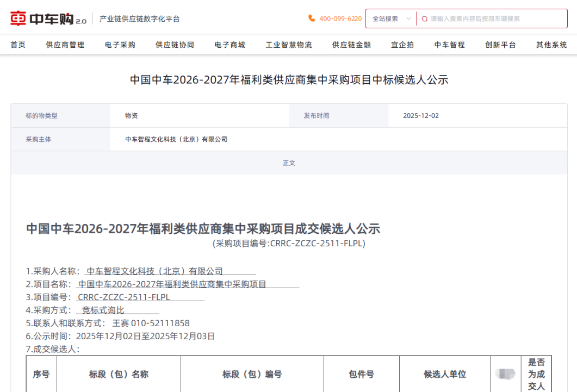Click the 标段（包）名称 column header

(x=119, y=375)
